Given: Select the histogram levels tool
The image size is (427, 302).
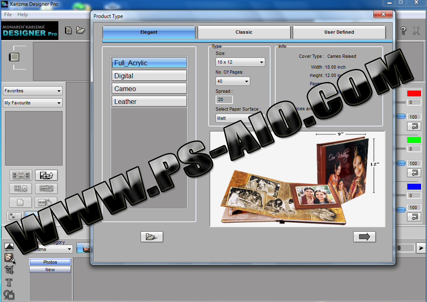Looking at the screenshot, I should point(9,246).
